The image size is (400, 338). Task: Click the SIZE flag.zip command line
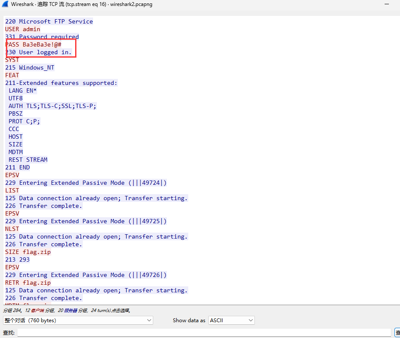pos(28,252)
